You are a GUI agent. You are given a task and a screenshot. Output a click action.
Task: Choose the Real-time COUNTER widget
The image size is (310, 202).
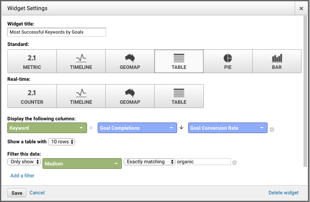[32, 96]
